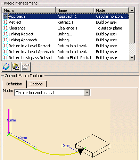Toggle the Clearance macro activation icon
The width and height of the screenshot is (140, 160).
(x=6, y=28)
